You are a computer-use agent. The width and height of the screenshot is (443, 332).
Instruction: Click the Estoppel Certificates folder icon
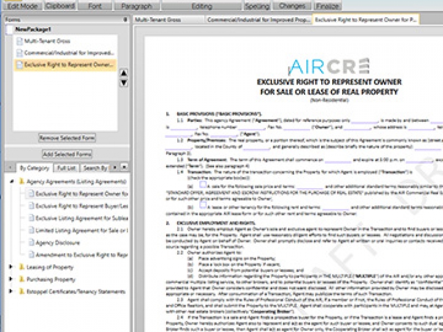pos(21,290)
